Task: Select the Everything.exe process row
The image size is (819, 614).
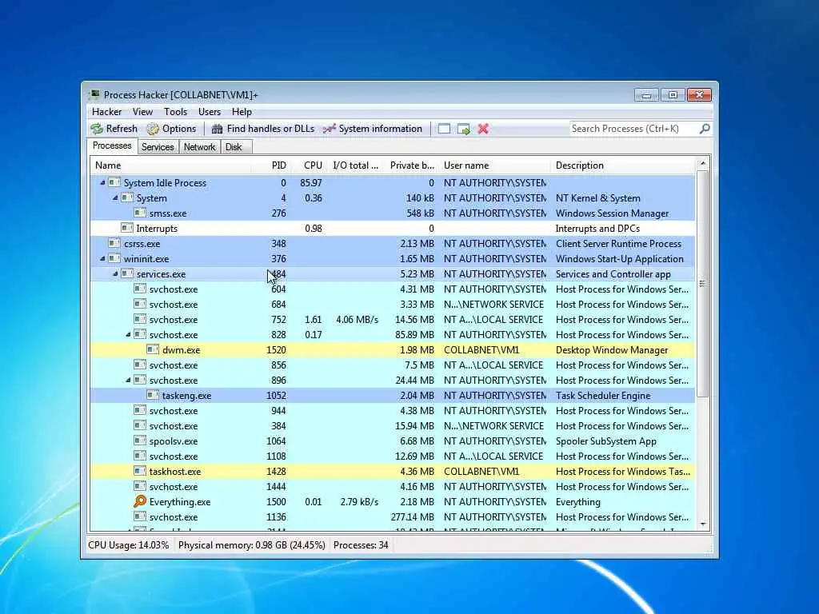Action: point(393,502)
